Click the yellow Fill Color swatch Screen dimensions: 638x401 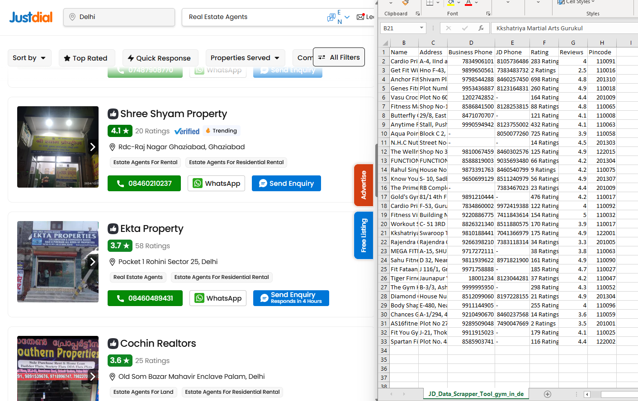[451, 3]
